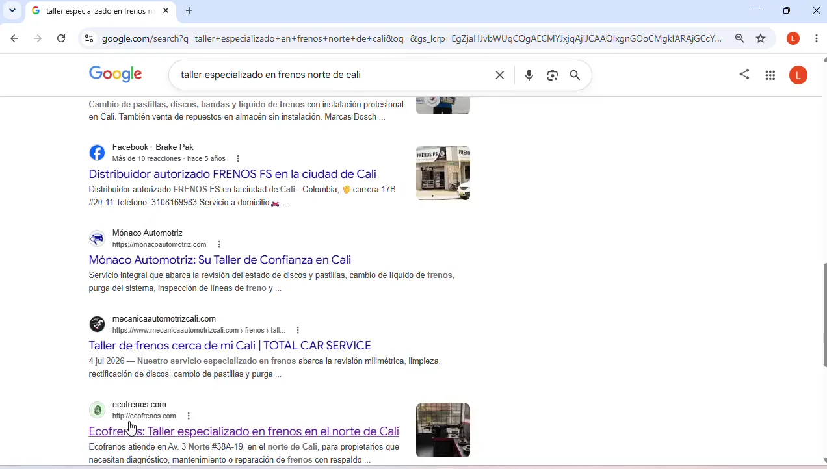Go to Google homepage via logo

tap(116, 74)
